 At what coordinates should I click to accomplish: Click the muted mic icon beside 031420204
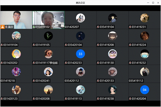tap(130, 99)
